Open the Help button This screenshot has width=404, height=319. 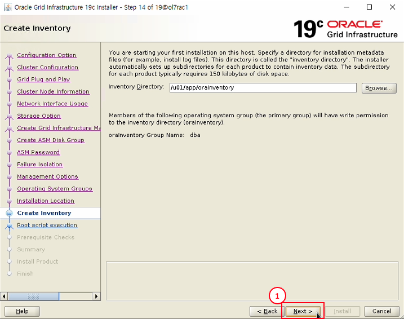22,311
